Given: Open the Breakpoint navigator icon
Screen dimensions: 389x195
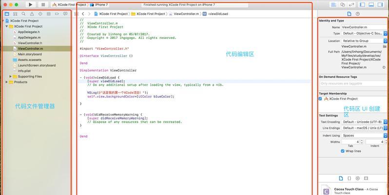Looking at the screenshot, I should pos(57,14).
